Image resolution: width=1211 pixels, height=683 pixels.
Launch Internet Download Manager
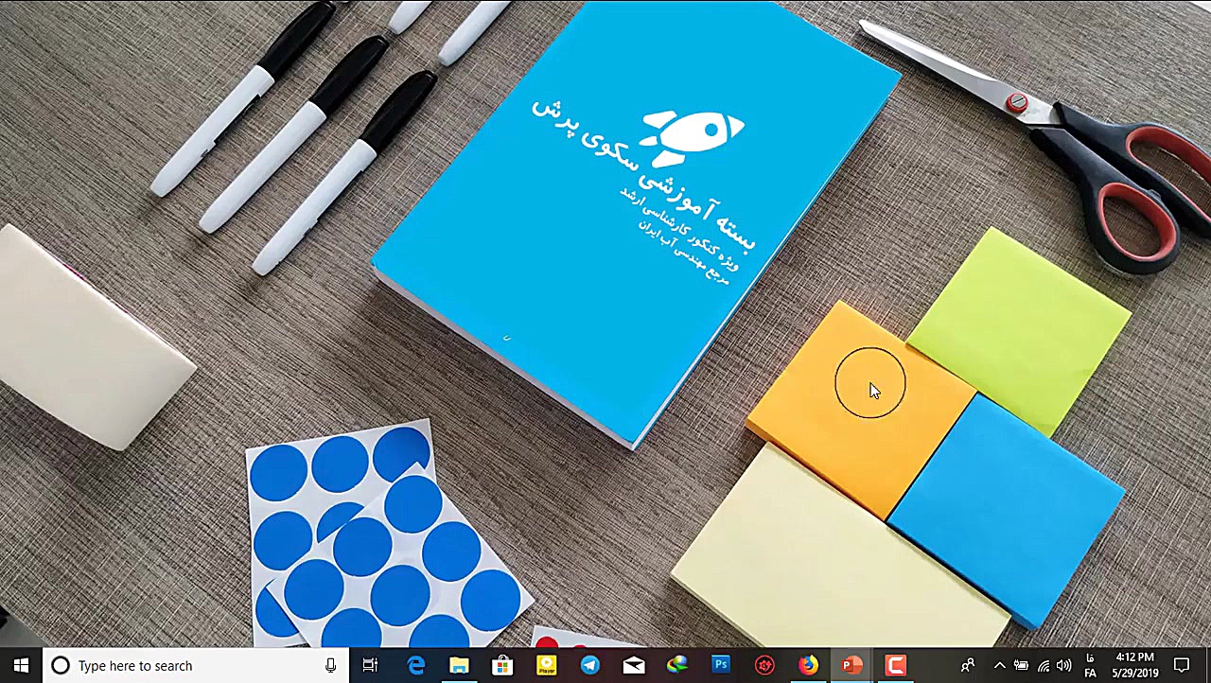point(676,665)
